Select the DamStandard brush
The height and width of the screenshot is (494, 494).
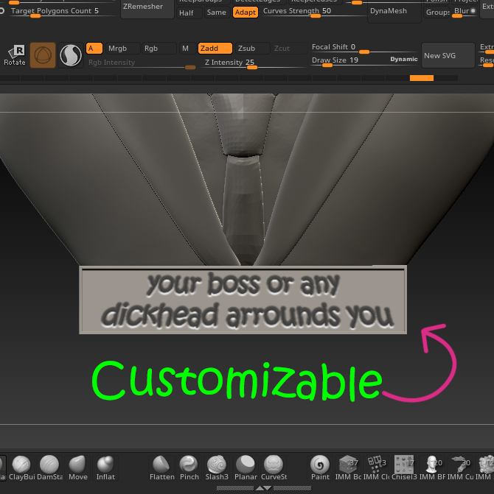coord(49,467)
